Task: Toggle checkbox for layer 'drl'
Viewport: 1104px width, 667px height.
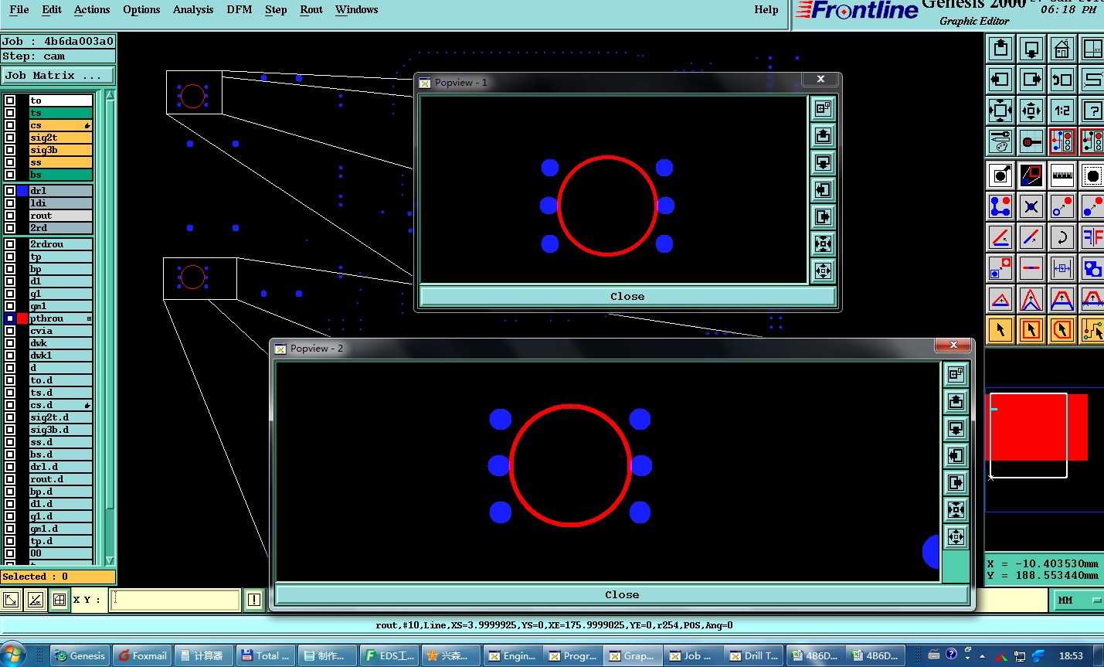Action: pyautogui.click(x=10, y=191)
